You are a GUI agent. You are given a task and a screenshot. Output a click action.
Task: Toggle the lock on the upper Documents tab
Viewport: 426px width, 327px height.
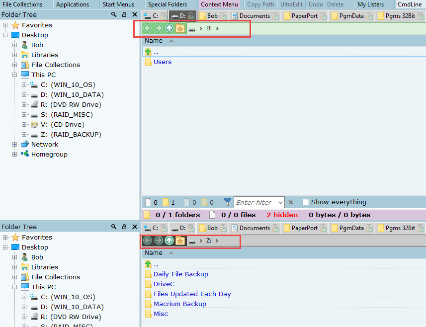click(276, 16)
